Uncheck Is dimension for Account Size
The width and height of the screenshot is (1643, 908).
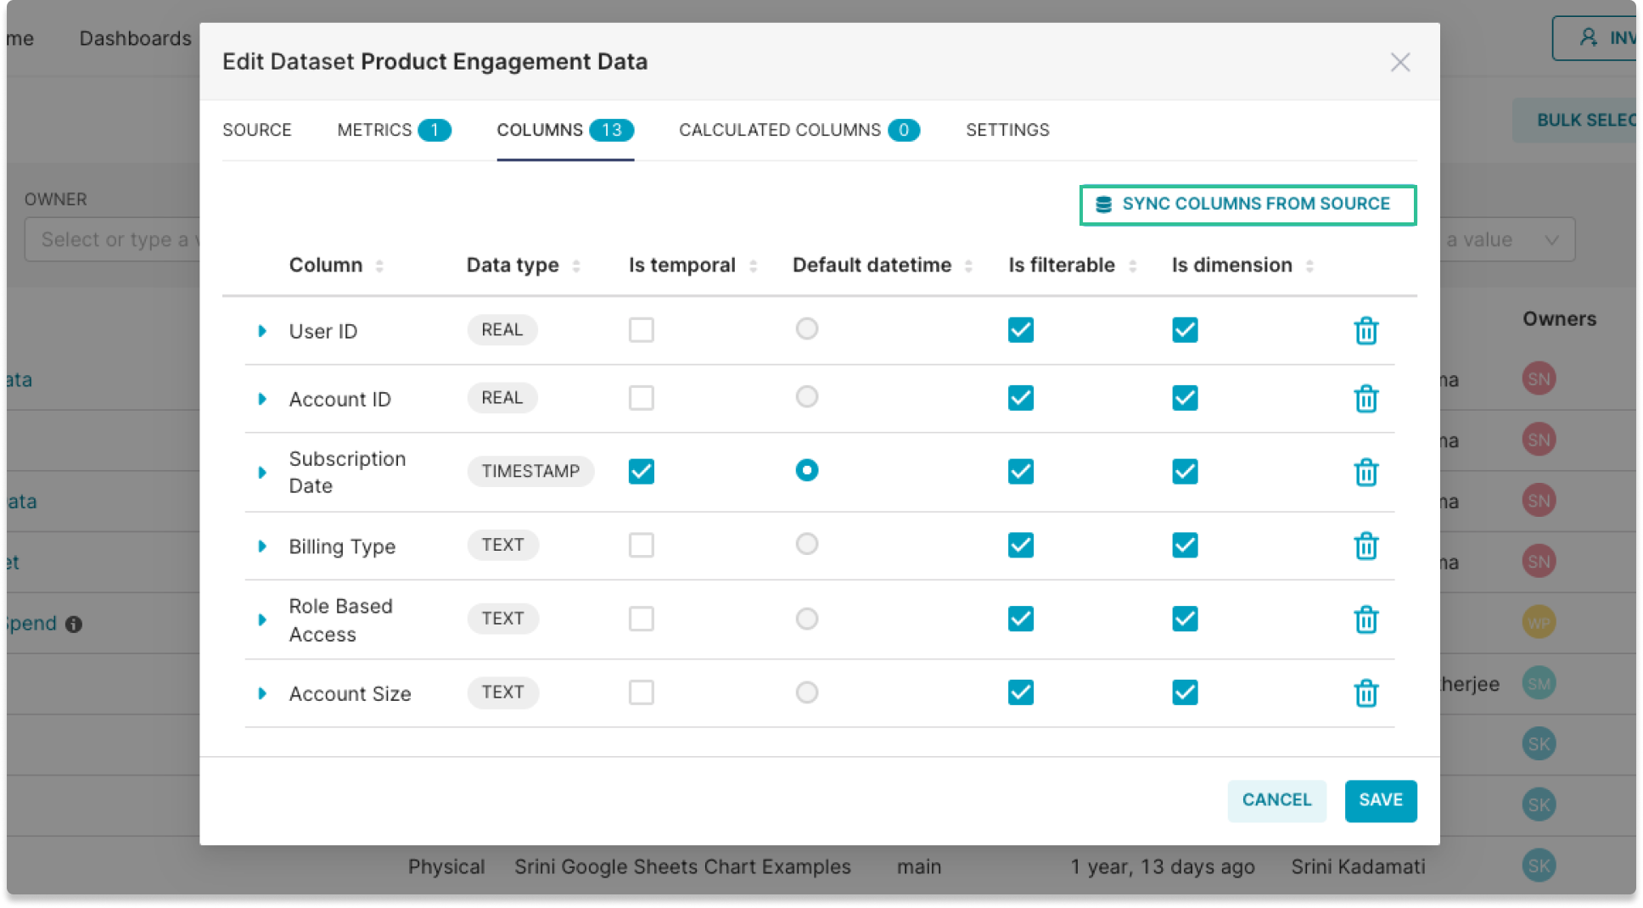click(1185, 693)
